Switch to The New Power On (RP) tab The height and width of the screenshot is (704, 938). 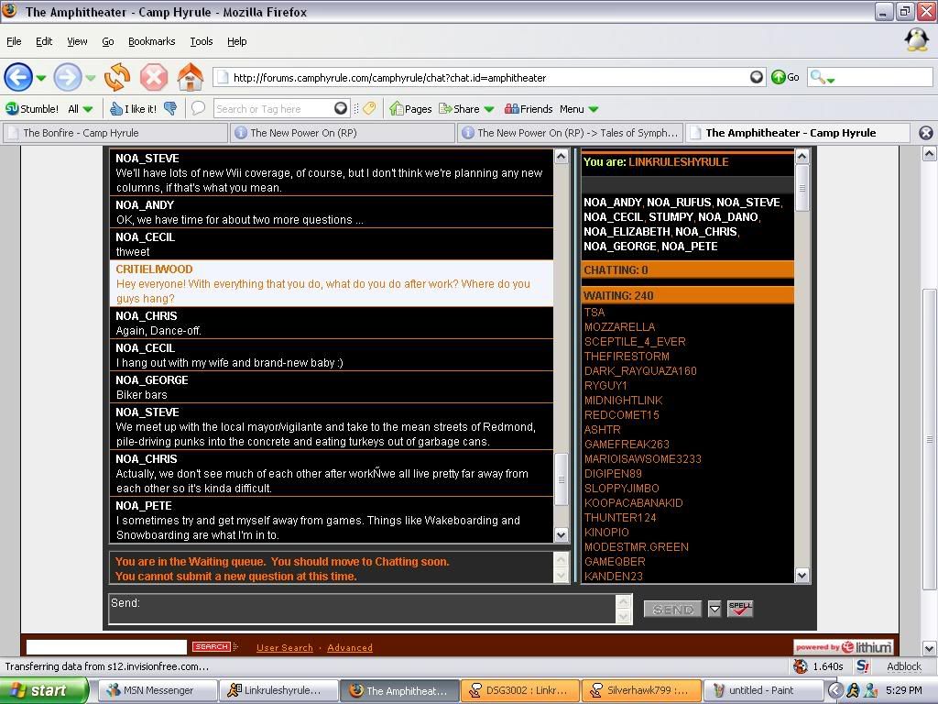tap(343, 133)
